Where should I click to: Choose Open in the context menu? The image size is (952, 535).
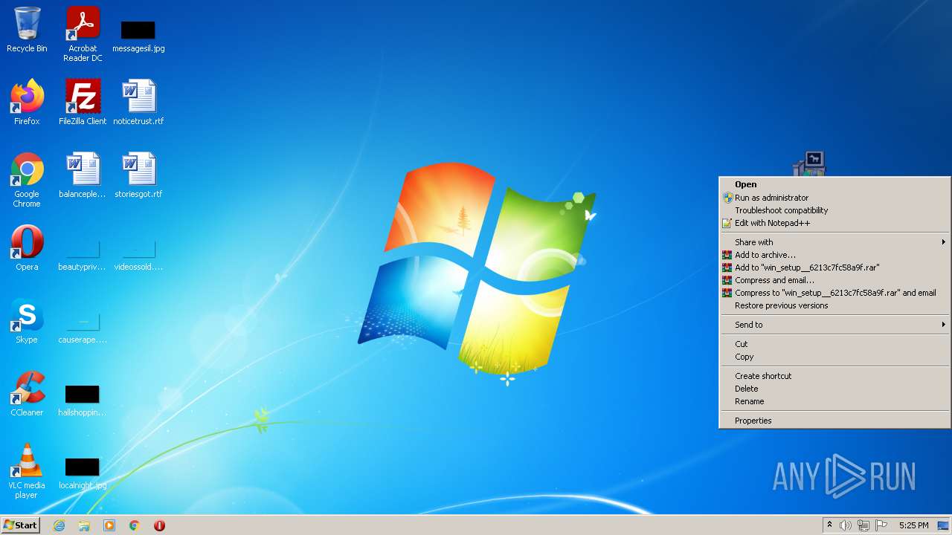pyautogui.click(x=834, y=184)
